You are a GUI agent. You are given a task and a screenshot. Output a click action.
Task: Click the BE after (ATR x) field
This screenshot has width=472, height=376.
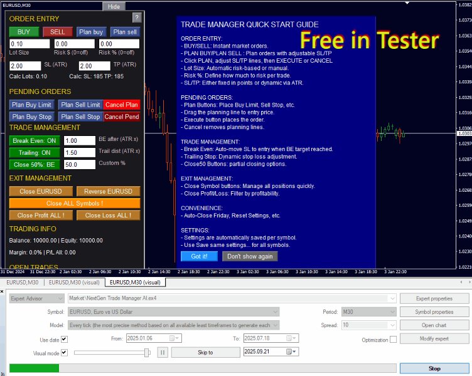pyautogui.click(x=80, y=140)
